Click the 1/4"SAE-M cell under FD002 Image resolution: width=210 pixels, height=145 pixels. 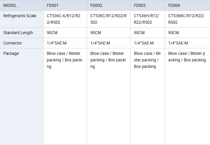[x=109, y=43]
